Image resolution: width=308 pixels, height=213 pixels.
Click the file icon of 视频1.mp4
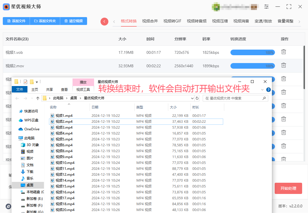click(x=52, y=116)
